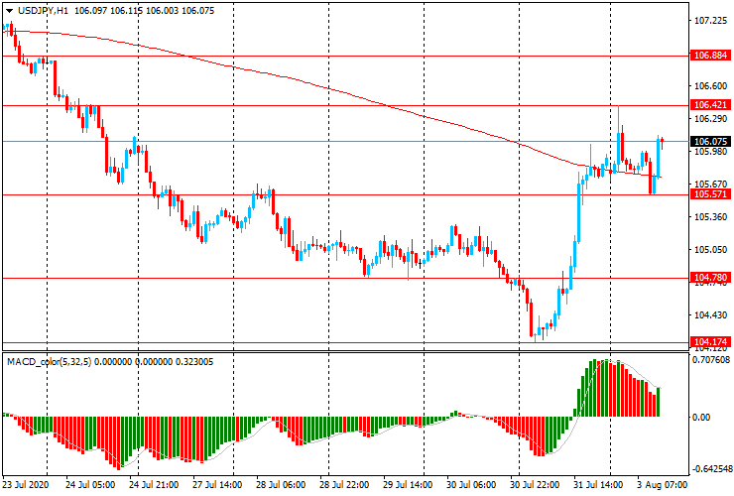Viewport: 734px width, 496px height.
Task: Click the 104.430 price scale value
Action: tap(710, 315)
